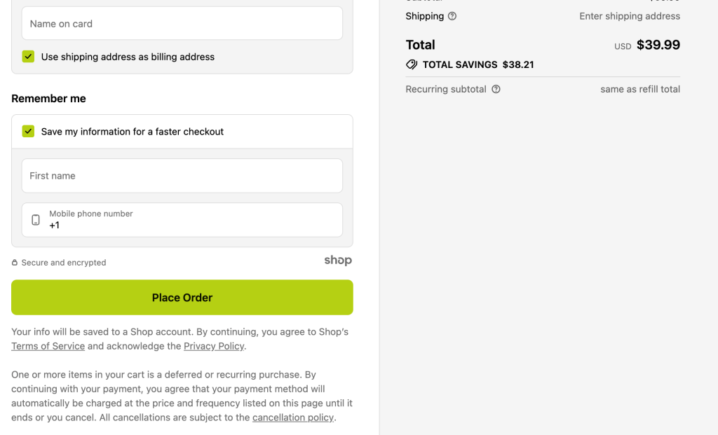The height and width of the screenshot is (435, 718).
Task: Click into the First name field
Action: [182, 176]
